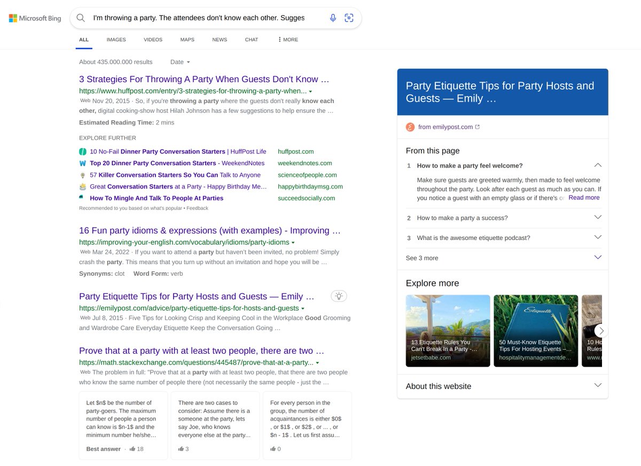Viewport: 641px width, 466px height.
Task: Open the "Let $n$ be the number" answer card
Action: coord(123,425)
